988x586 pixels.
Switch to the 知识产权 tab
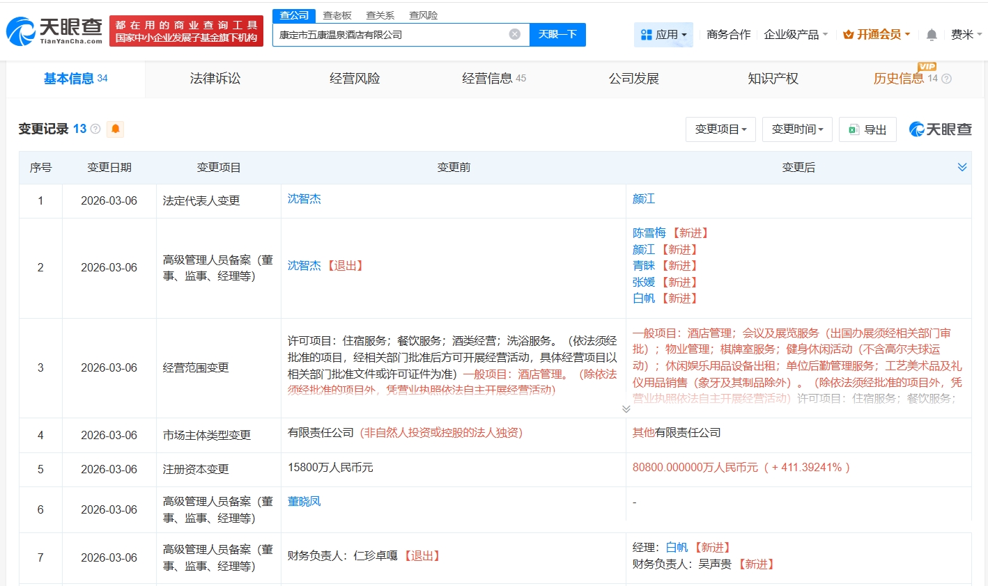773,79
